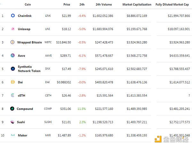Click Compound fully diluted cap $3,481,205,241
Screen dimensions: 192x146
click(180, 109)
